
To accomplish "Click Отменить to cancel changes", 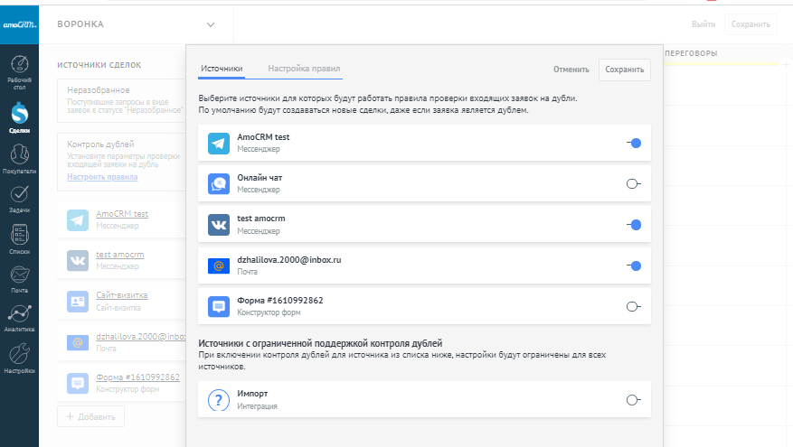I will pos(571,70).
